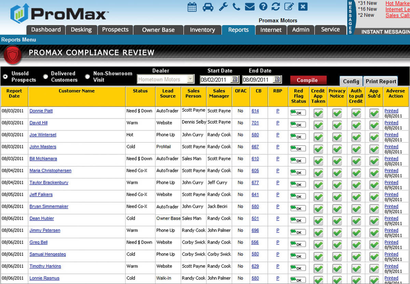Click Red Flag OK icon for Greg Bell
410x284 pixels.
click(298, 244)
